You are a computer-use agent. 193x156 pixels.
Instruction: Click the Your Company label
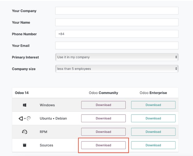click(x=24, y=11)
